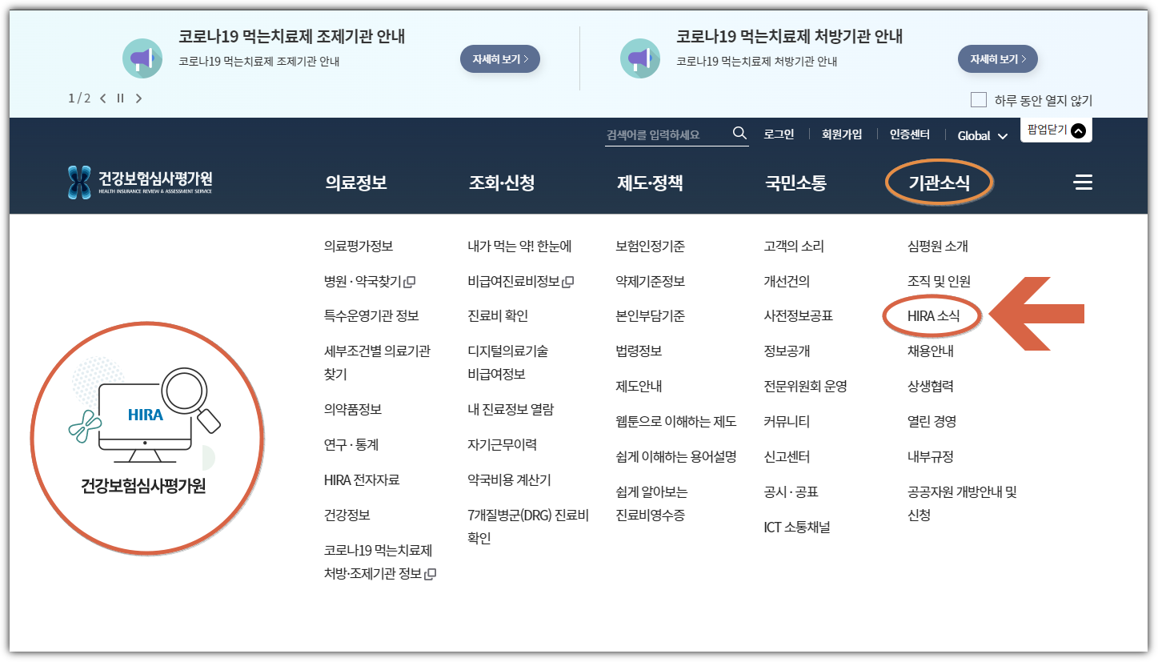Click 자세히 보기 for 처방기관 안내
The height and width of the screenshot is (662, 1158).
pyautogui.click(x=998, y=59)
